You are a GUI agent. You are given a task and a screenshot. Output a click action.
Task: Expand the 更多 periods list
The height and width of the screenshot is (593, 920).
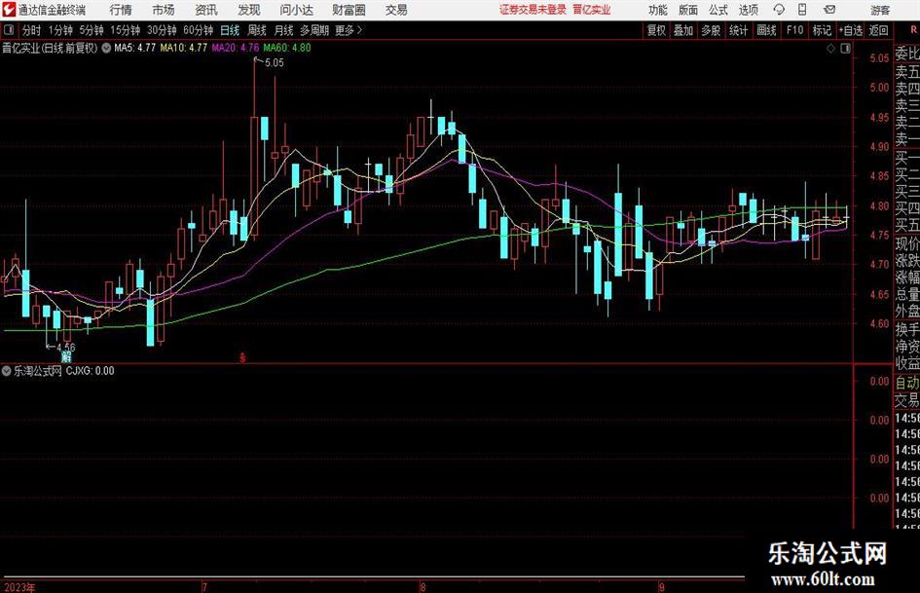point(349,30)
